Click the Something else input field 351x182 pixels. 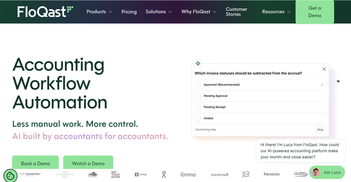254,129
